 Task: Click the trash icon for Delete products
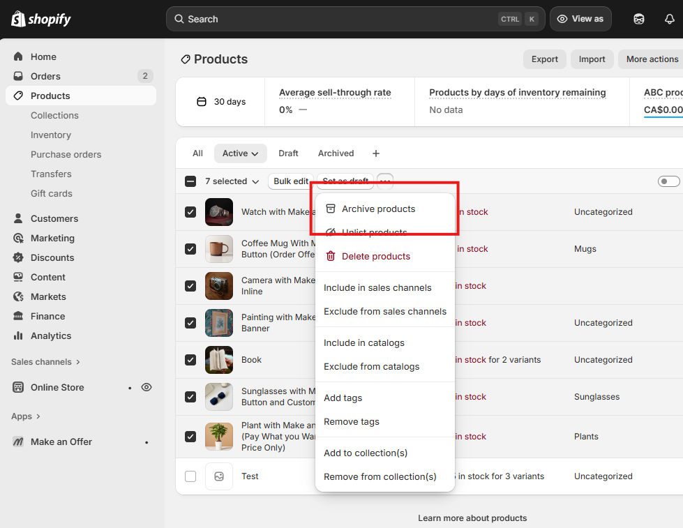(x=331, y=256)
